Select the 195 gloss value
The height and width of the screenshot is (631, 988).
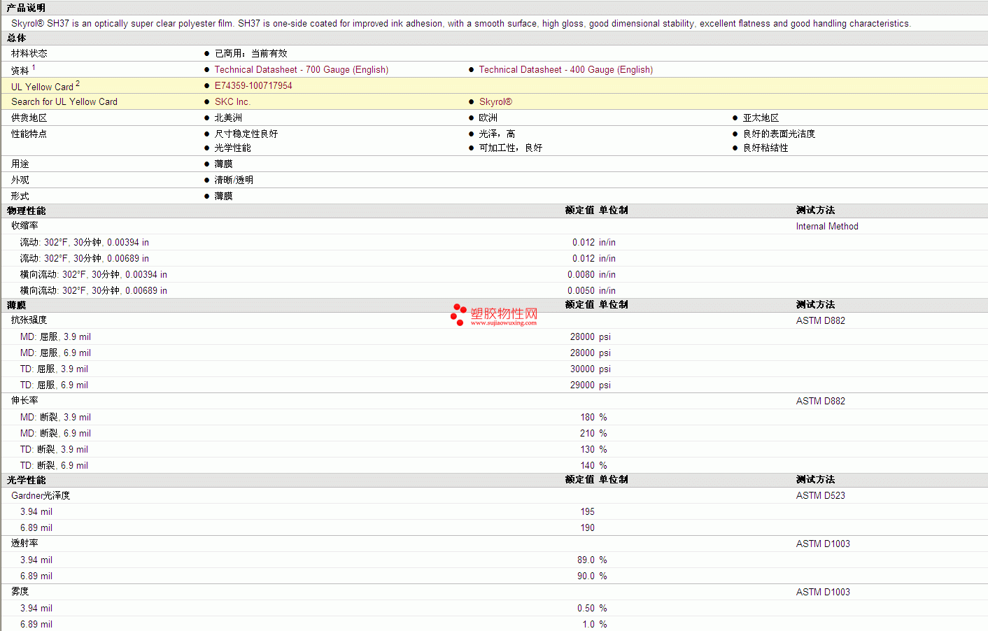(x=587, y=511)
